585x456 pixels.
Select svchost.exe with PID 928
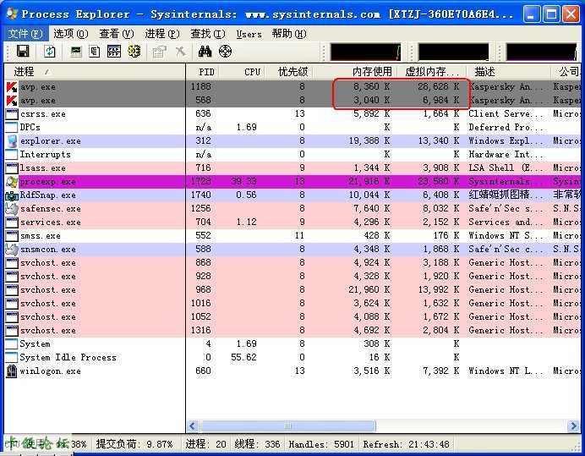point(292,277)
